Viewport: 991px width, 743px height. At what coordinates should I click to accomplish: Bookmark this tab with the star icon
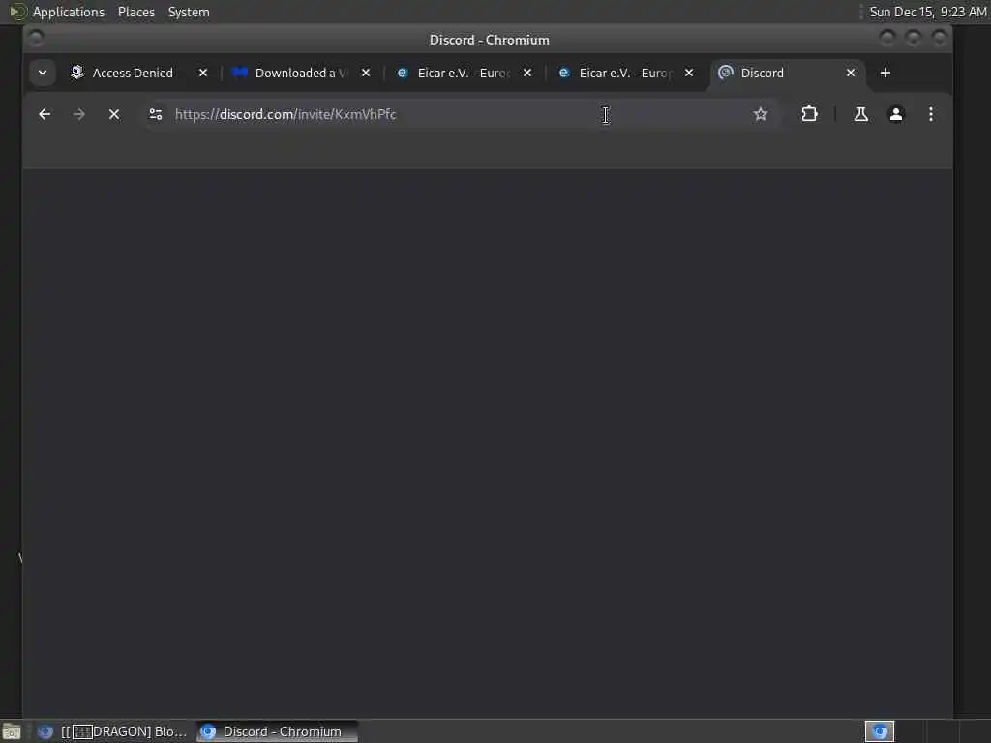click(761, 114)
